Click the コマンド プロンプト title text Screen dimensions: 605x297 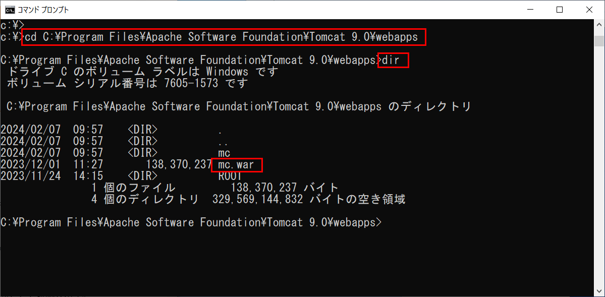pyautogui.click(x=43, y=10)
